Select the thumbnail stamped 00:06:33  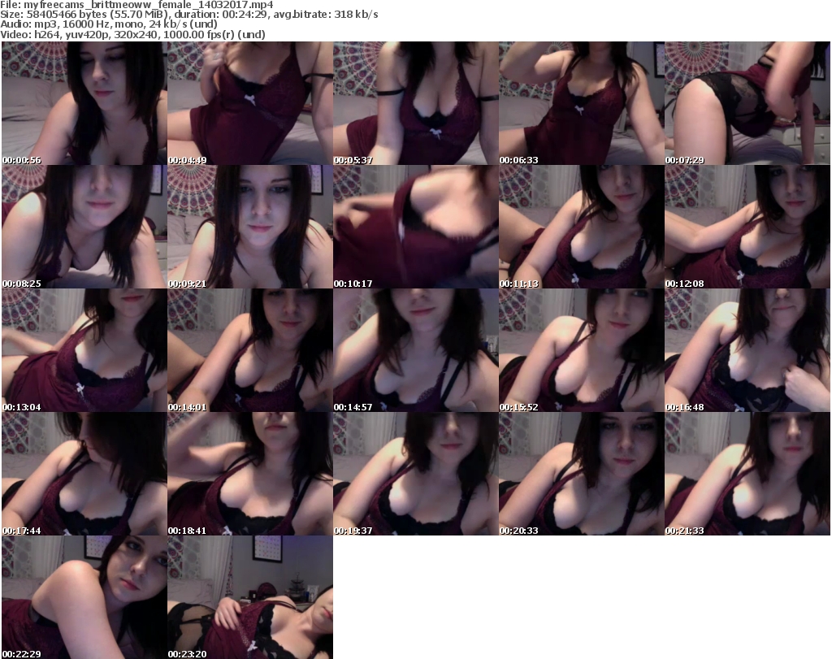point(581,103)
